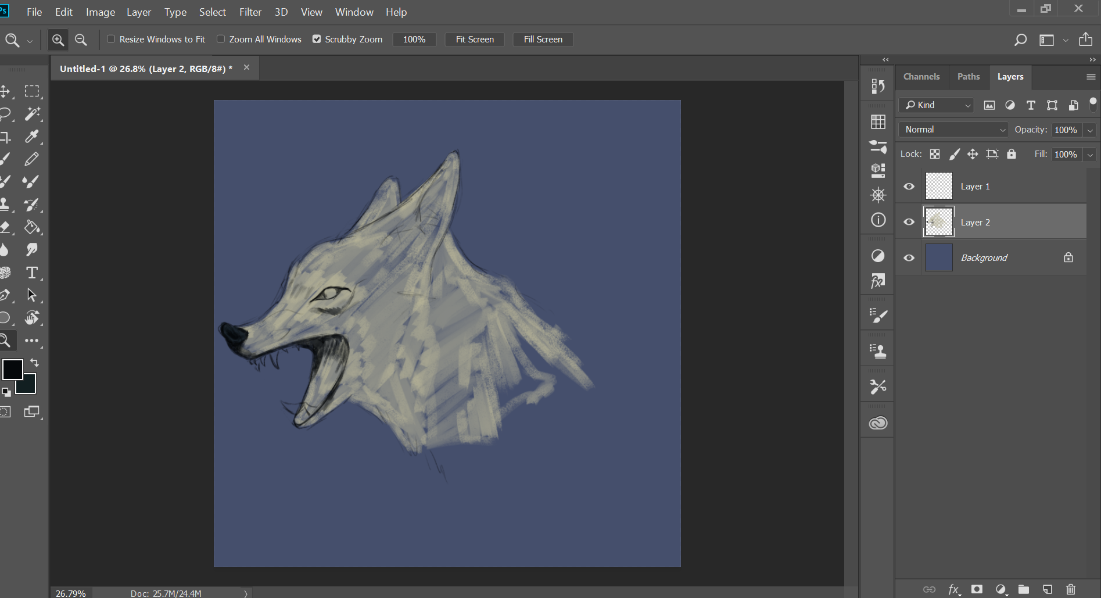Screen dimensions: 1101x598
Task: Click the 100% zoom button
Action: (x=414, y=40)
